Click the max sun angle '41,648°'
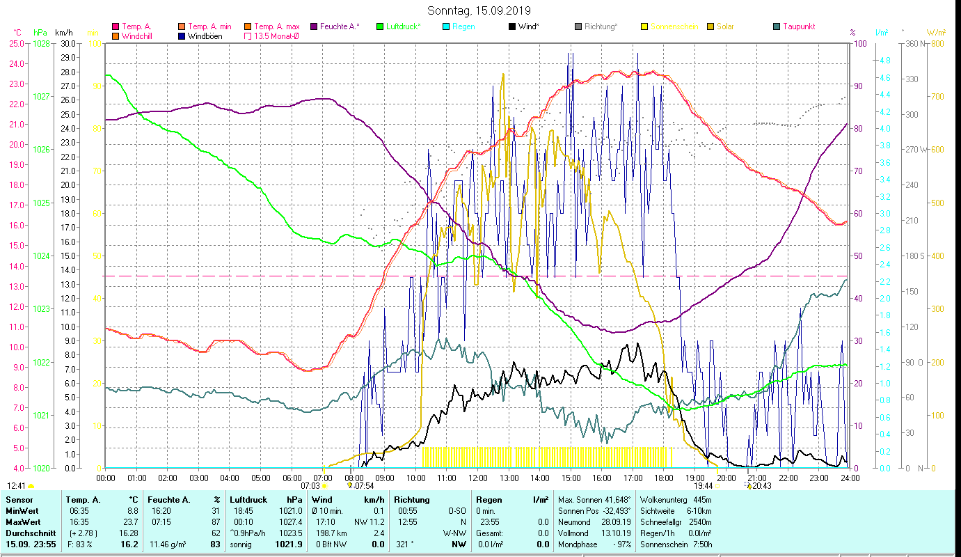The image size is (961, 557). [x=617, y=500]
